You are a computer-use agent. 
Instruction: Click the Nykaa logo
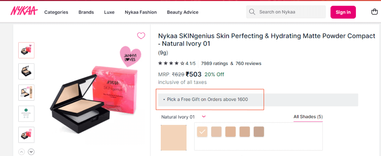(24, 12)
